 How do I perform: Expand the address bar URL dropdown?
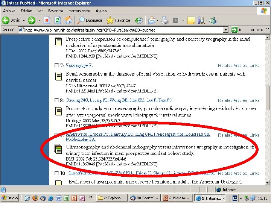225,30
